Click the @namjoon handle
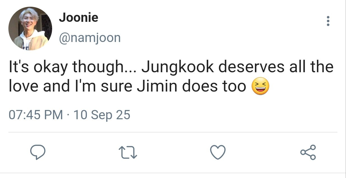The image size is (346, 178). point(90,38)
